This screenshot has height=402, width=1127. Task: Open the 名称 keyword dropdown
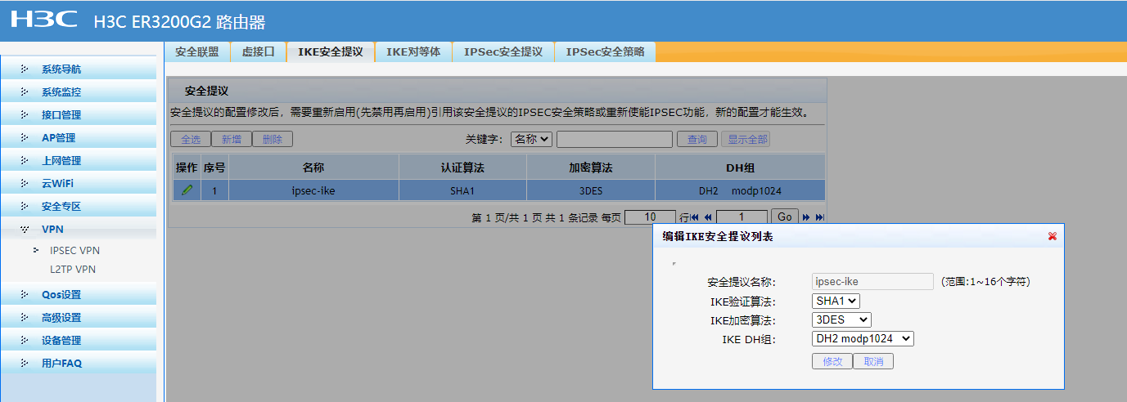point(532,140)
